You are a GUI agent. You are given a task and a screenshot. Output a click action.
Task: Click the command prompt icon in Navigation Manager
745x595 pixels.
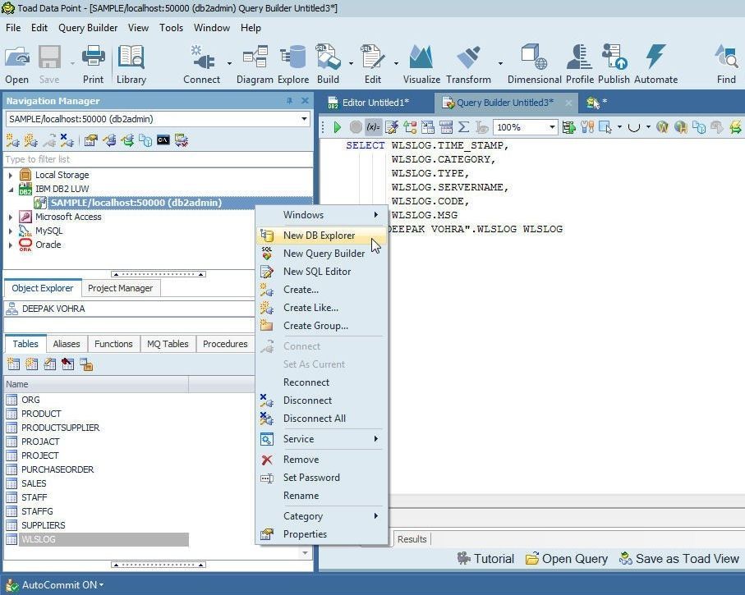pos(163,140)
